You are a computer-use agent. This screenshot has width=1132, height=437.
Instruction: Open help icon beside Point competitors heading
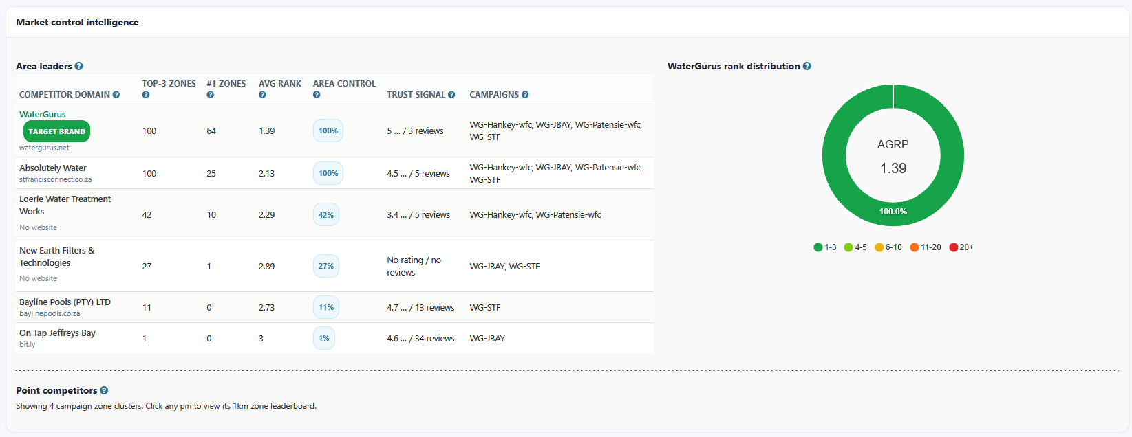[104, 390]
